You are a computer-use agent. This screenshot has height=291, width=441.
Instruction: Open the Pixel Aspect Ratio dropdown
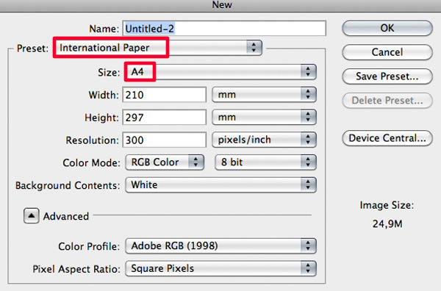pyautogui.click(x=220, y=268)
